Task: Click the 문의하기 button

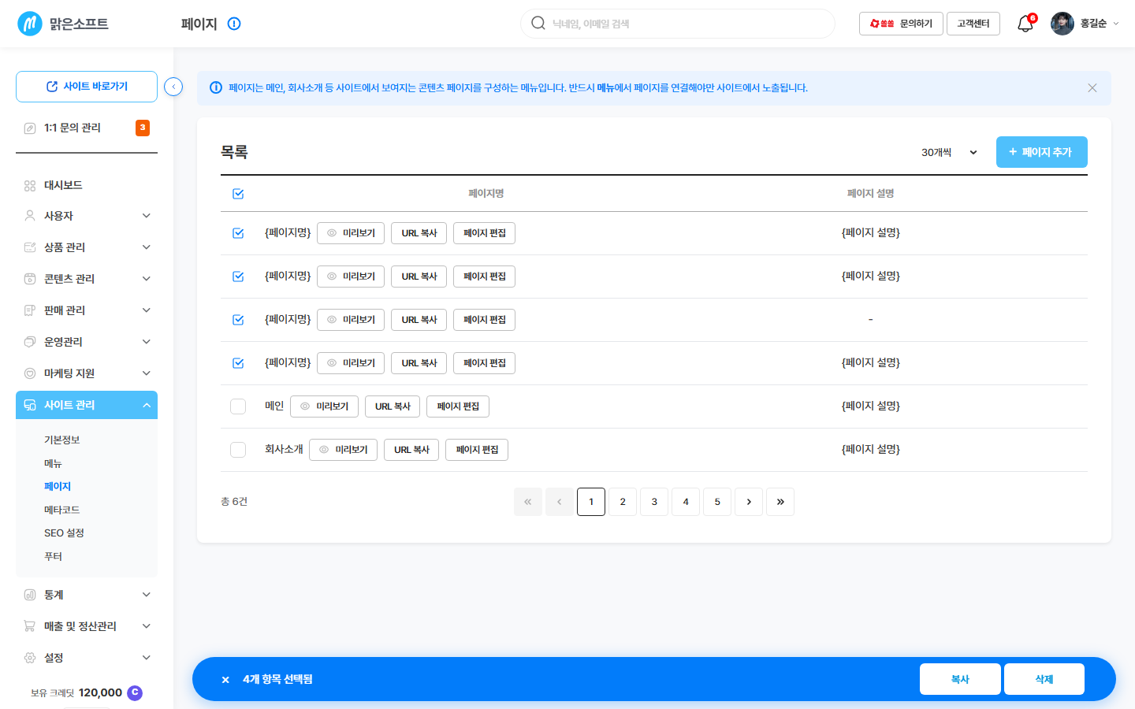Action: pos(901,24)
